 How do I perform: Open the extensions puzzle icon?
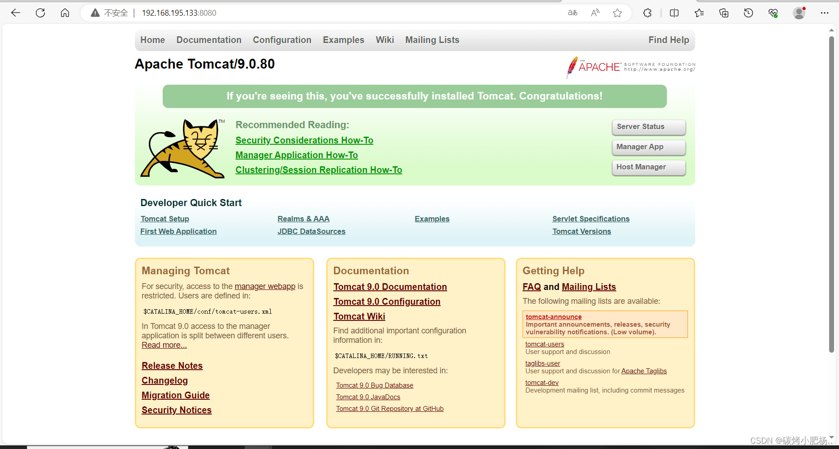(647, 13)
